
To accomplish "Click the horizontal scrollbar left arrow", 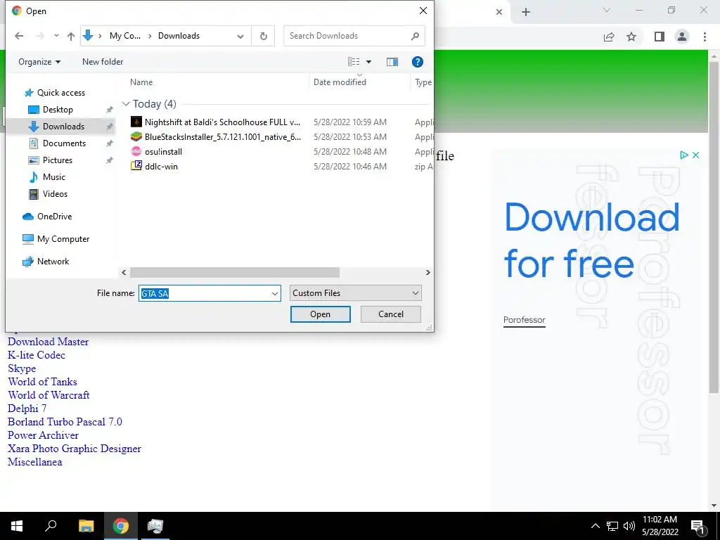I will click(124, 272).
